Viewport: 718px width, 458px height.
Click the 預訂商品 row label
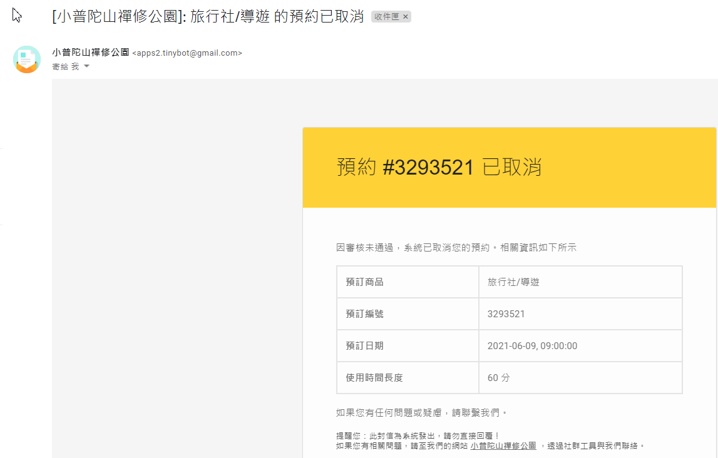(x=364, y=282)
